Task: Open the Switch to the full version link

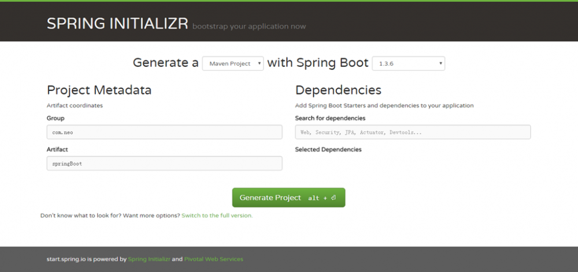Action: click(217, 216)
